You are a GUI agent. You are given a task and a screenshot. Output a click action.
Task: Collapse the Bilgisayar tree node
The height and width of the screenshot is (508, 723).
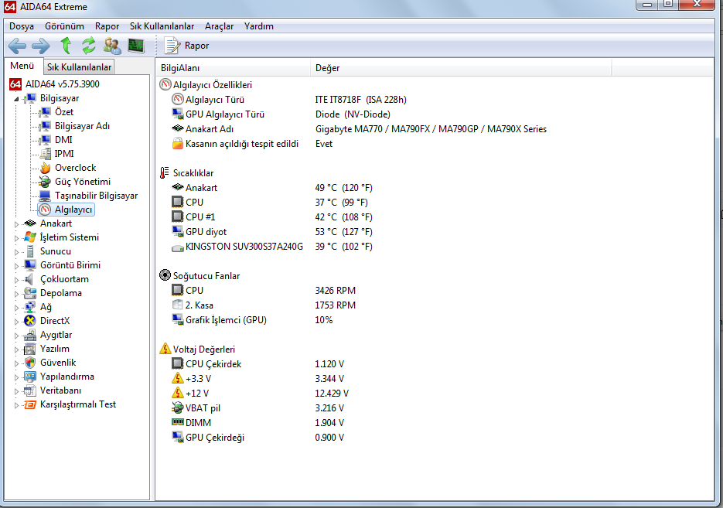(16, 99)
